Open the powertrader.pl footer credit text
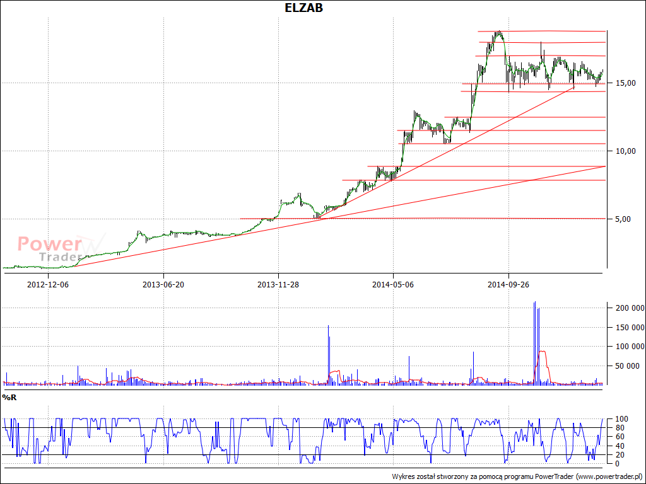Image resolution: width=646 pixels, height=484 pixels. [x=519, y=476]
